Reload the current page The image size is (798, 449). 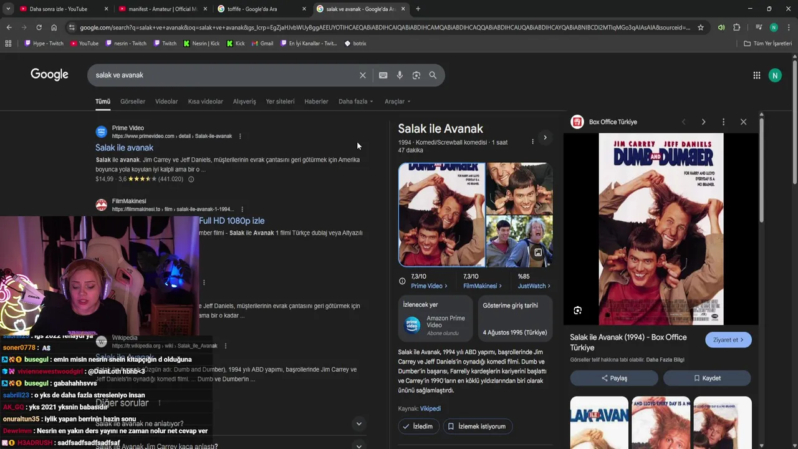[x=39, y=27]
